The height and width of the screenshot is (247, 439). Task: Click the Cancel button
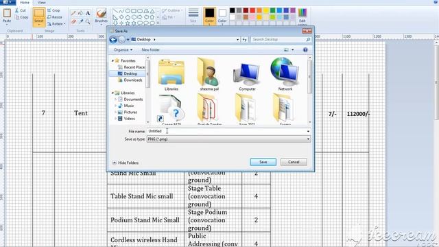point(294,162)
